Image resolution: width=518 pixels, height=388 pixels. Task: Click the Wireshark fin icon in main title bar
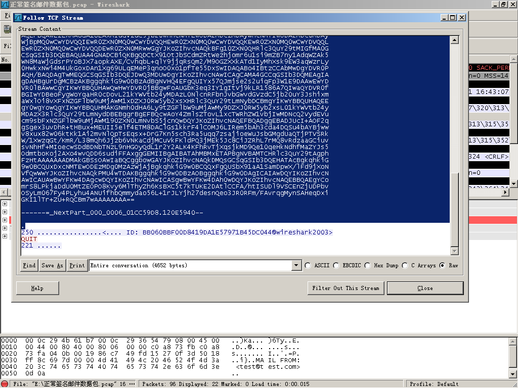tap(5, 4)
